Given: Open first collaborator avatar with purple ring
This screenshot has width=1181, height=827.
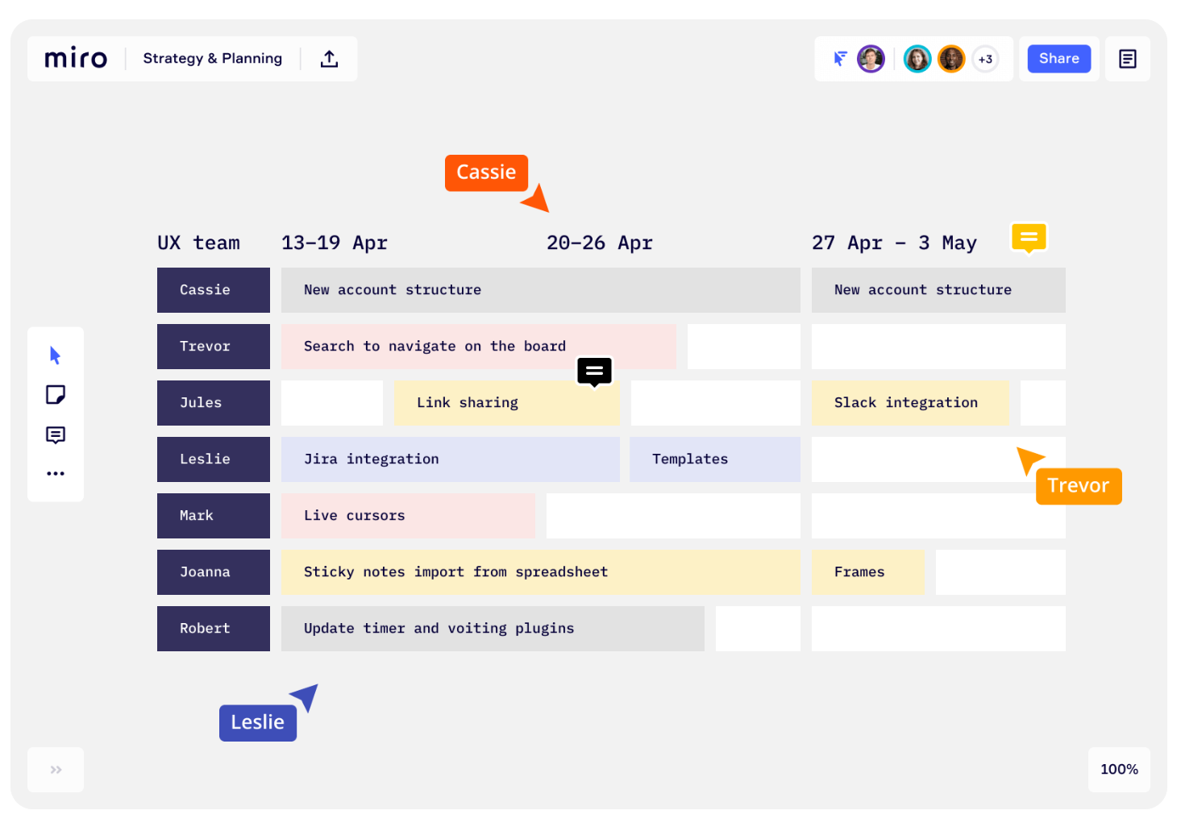Looking at the screenshot, I should pyautogui.click(x=871, y=59).
